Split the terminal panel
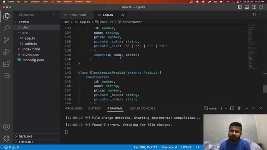Image resolution: width=267 pixels, height=150 pixels. point(232,108)
